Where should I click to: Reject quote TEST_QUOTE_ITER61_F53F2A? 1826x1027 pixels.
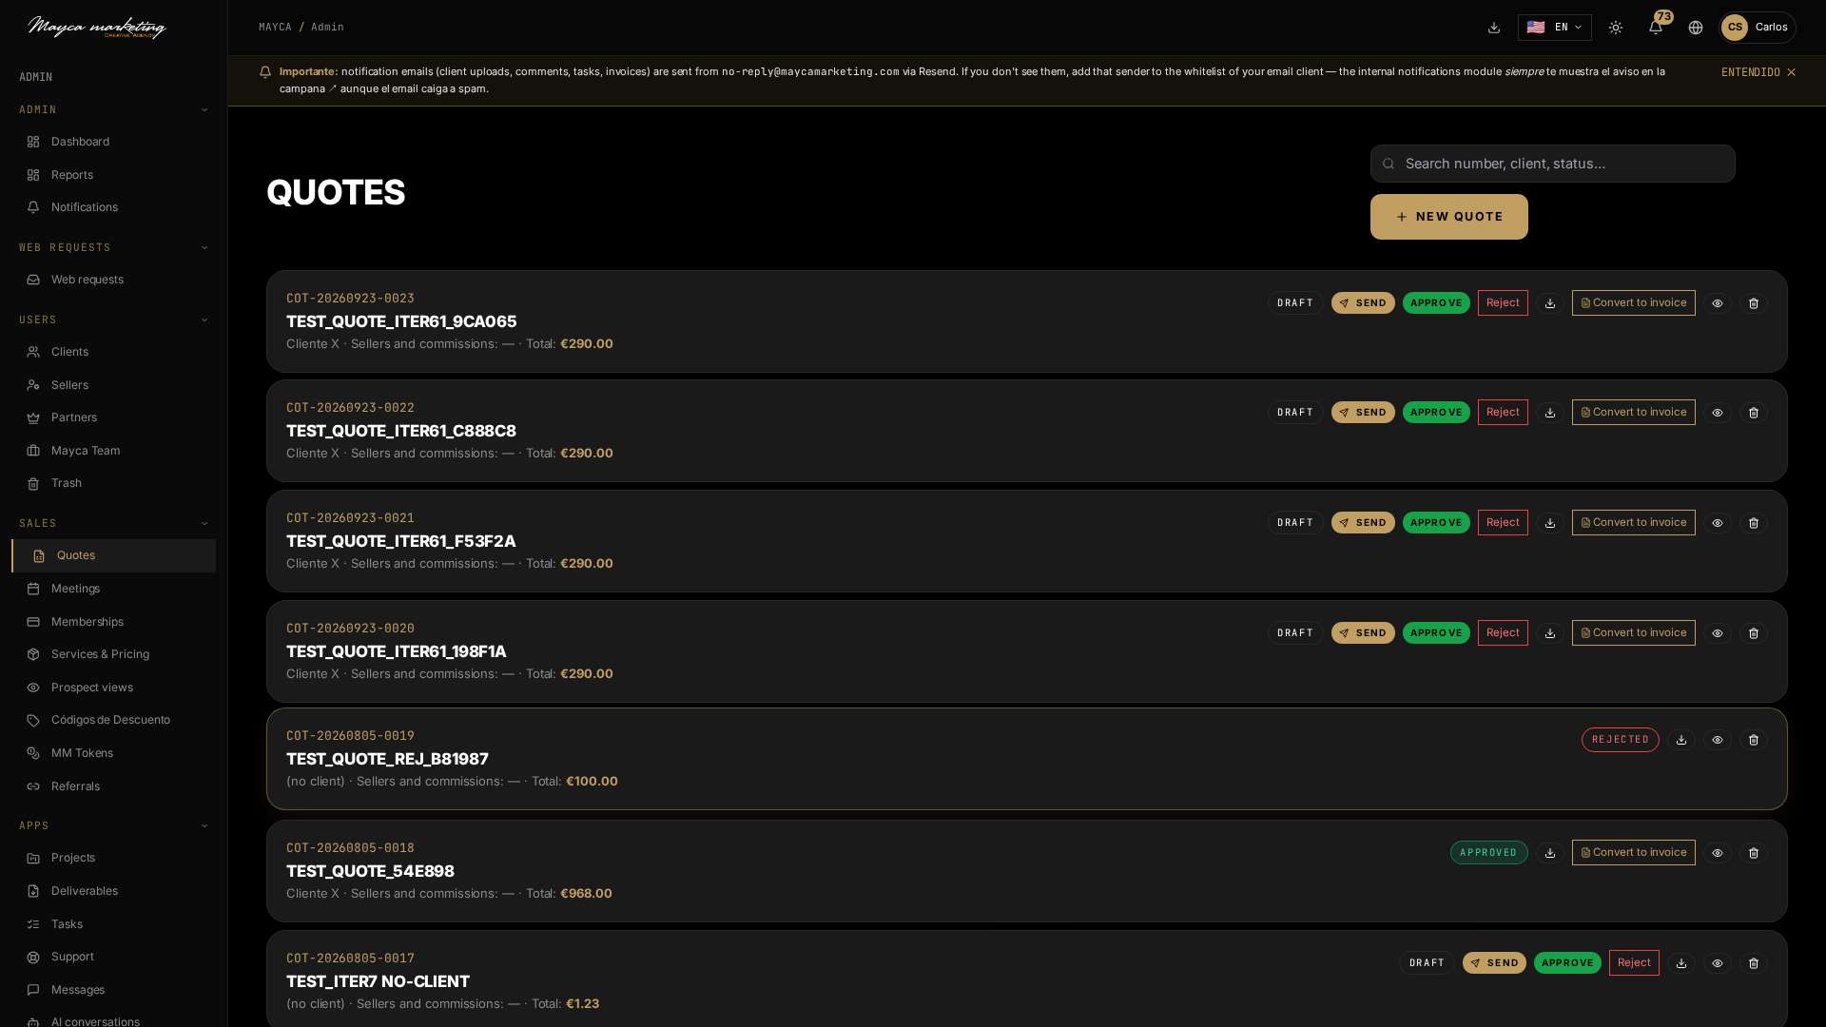pos(1503,522)
